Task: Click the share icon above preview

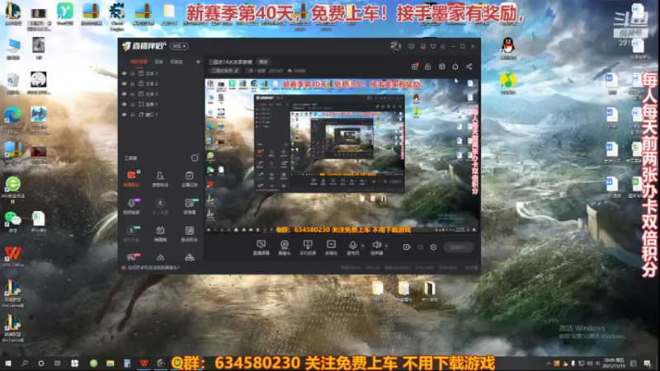Action: point(469,67)
